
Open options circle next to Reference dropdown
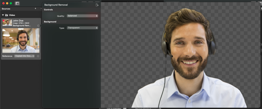pyautogui.click(x=38, y=56)
